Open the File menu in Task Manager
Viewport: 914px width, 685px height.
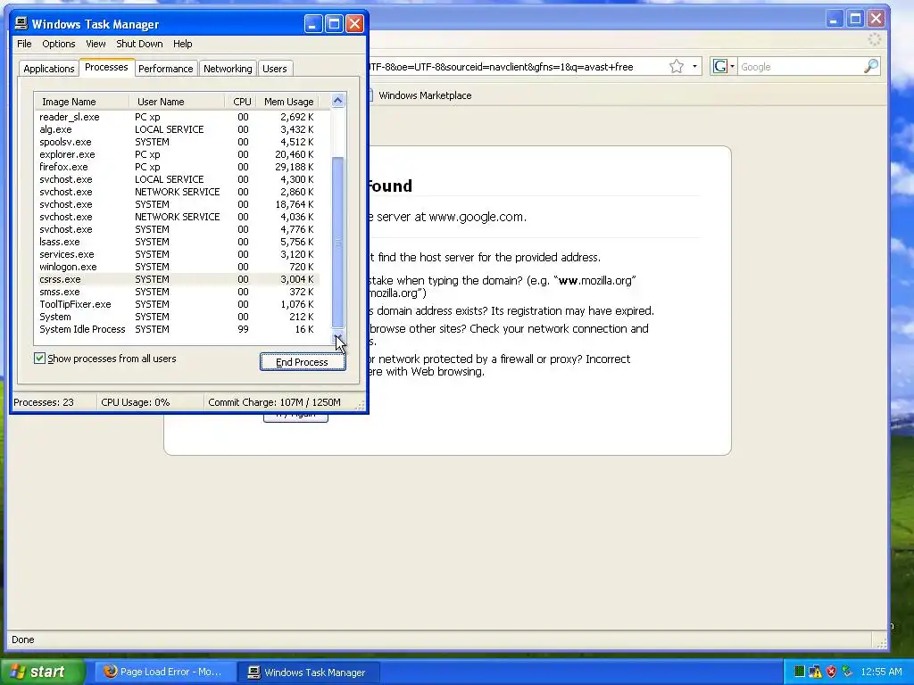click(x=24, y=44)
